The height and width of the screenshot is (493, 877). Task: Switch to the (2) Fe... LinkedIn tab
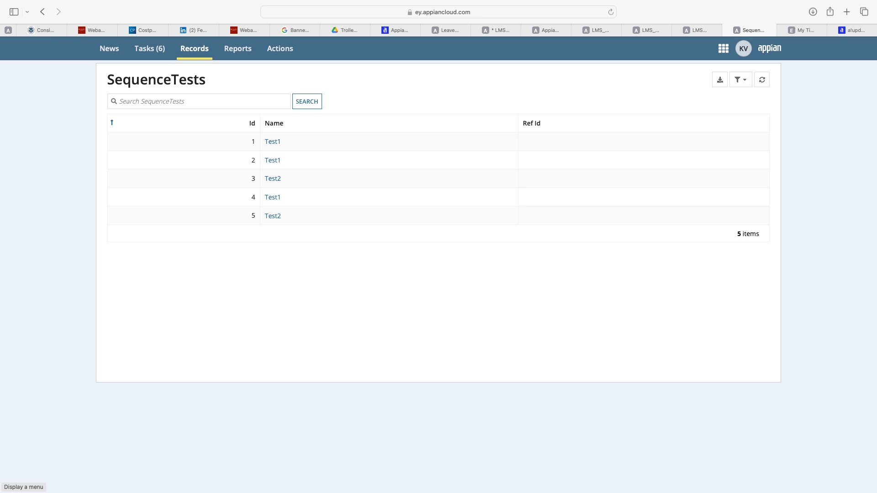pos(193,30)
